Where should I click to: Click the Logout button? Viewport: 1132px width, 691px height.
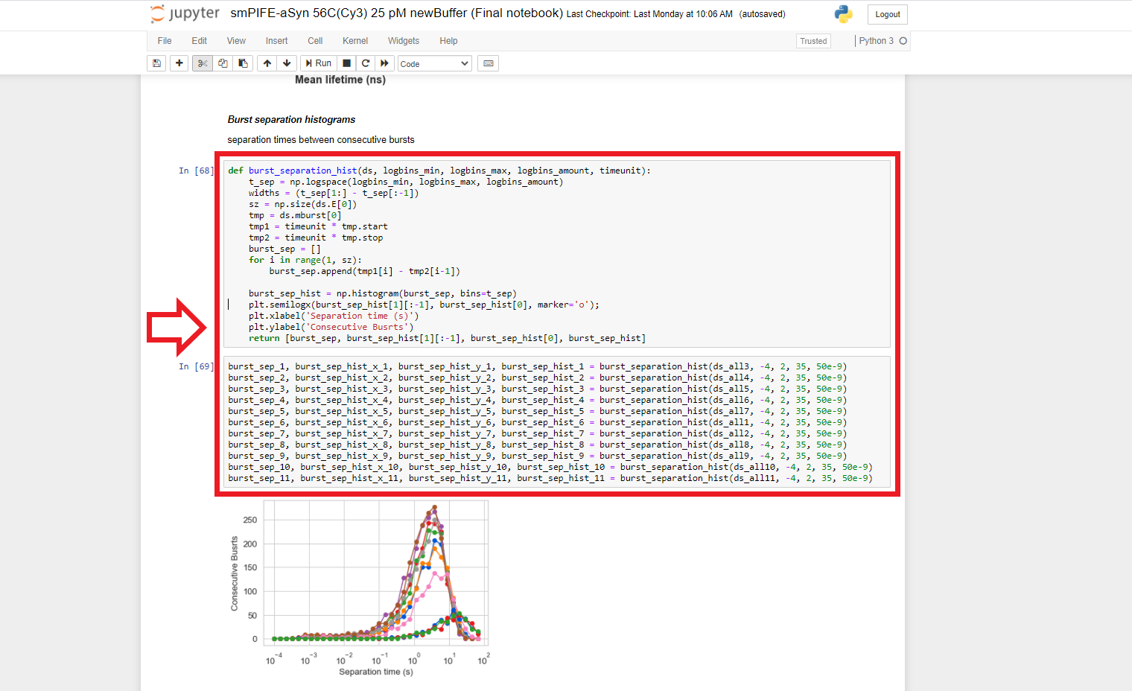(x=887, y=14)
